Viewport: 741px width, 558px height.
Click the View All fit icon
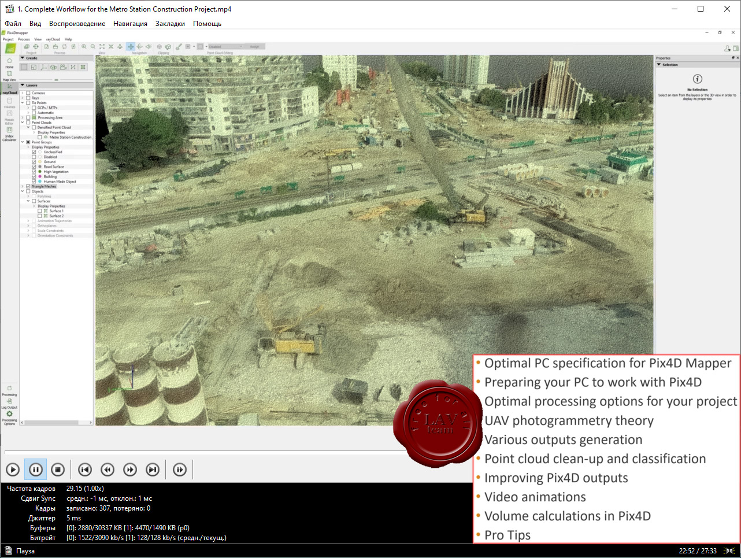[102, 46]
